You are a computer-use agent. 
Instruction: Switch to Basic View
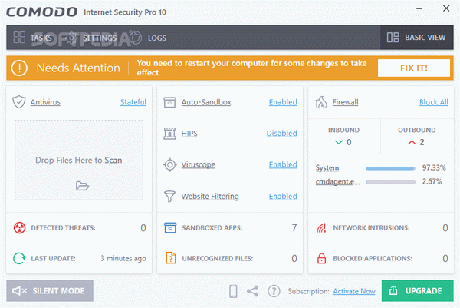tap(417, 38)
